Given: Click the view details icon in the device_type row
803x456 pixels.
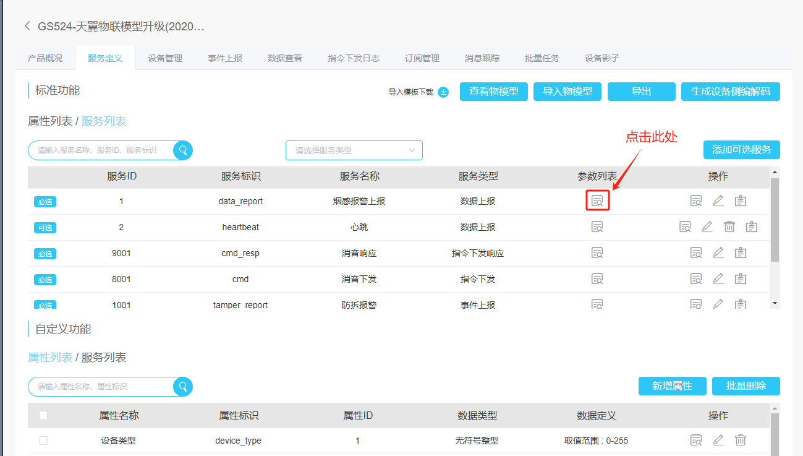Looking at the screenshot, I should coord(696,441).
